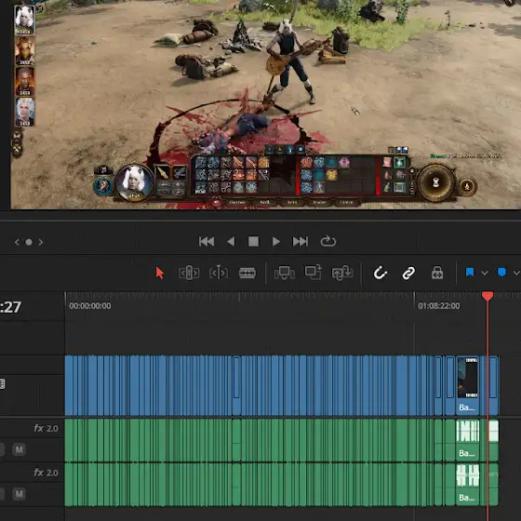Image resolution: width=521 pixels, height=521 pixels.
Task: Toggle Position Lock padlock icon
Action: (437, 273)
